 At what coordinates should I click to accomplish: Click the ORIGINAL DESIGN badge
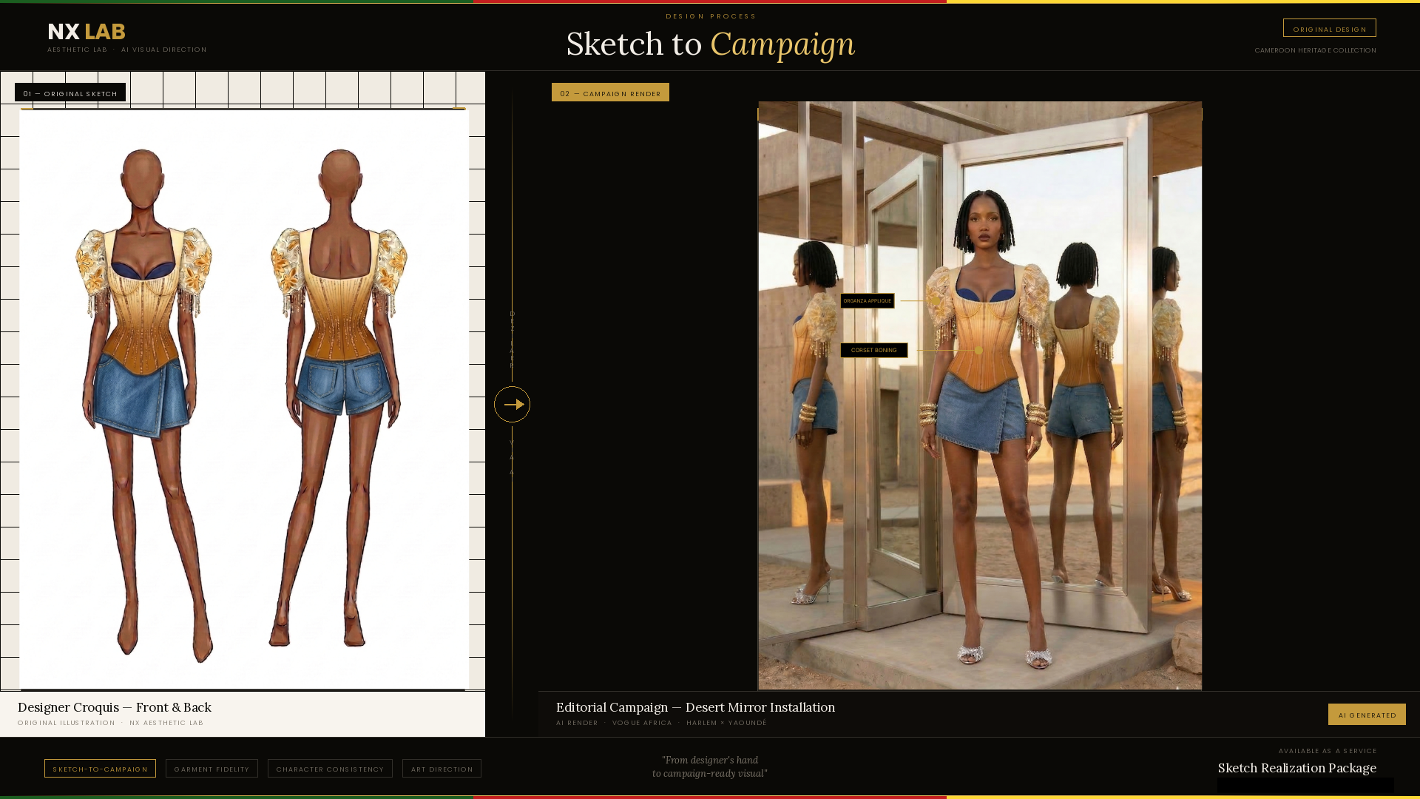coord(1329,28)
